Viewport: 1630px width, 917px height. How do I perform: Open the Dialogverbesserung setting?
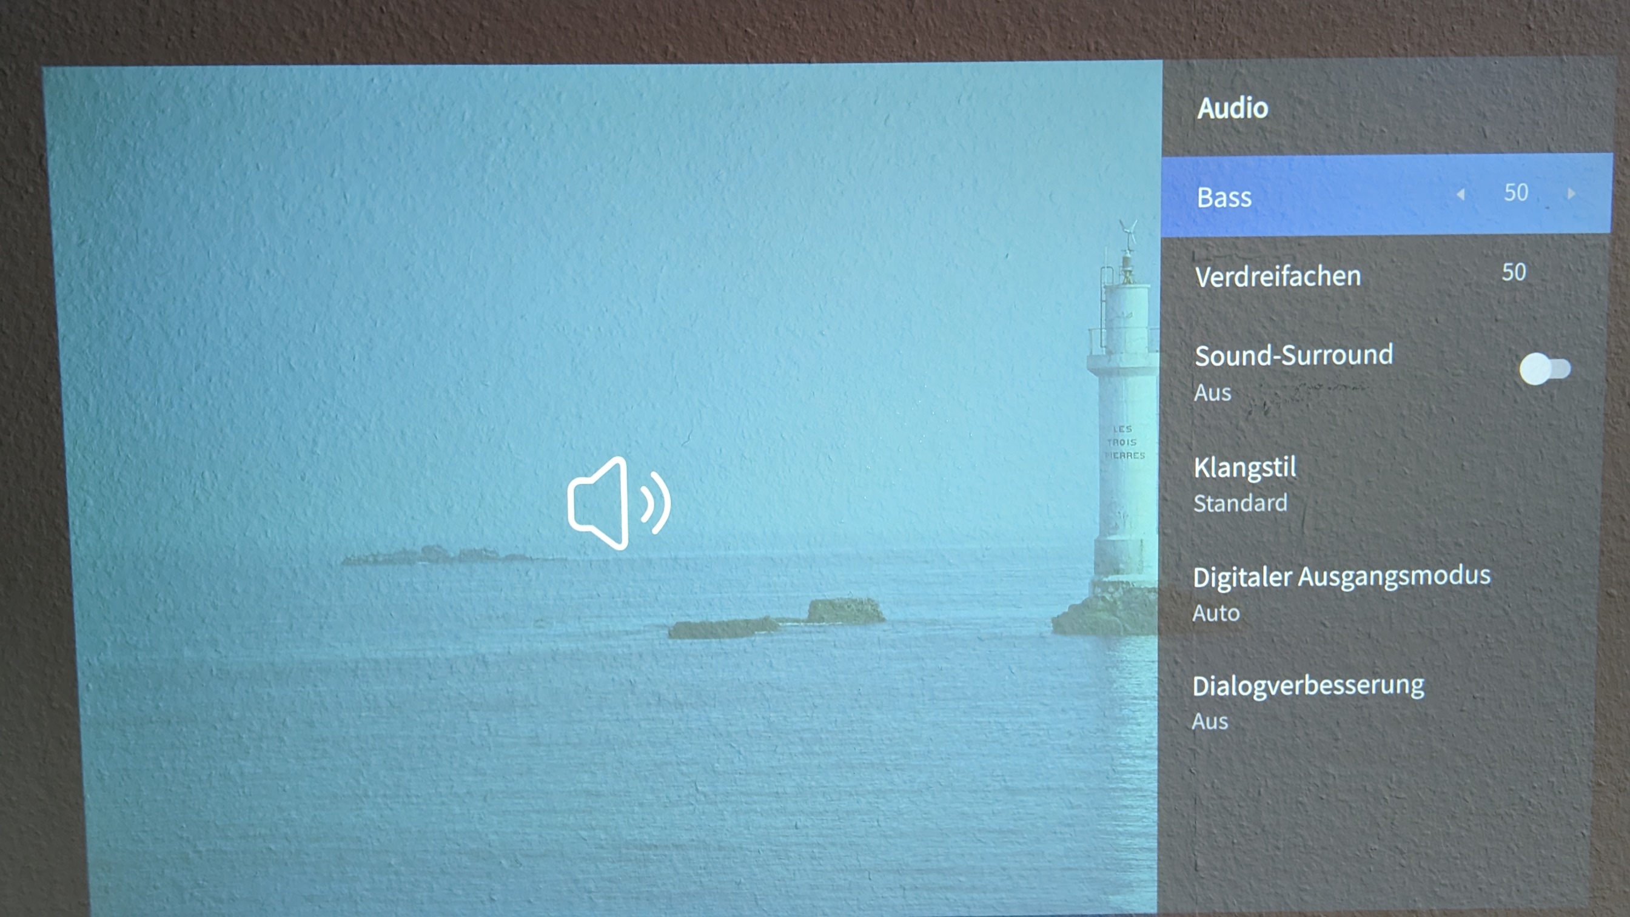(1308, 686)
